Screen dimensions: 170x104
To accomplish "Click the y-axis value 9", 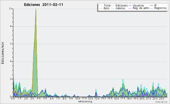I will click(11, 26).
